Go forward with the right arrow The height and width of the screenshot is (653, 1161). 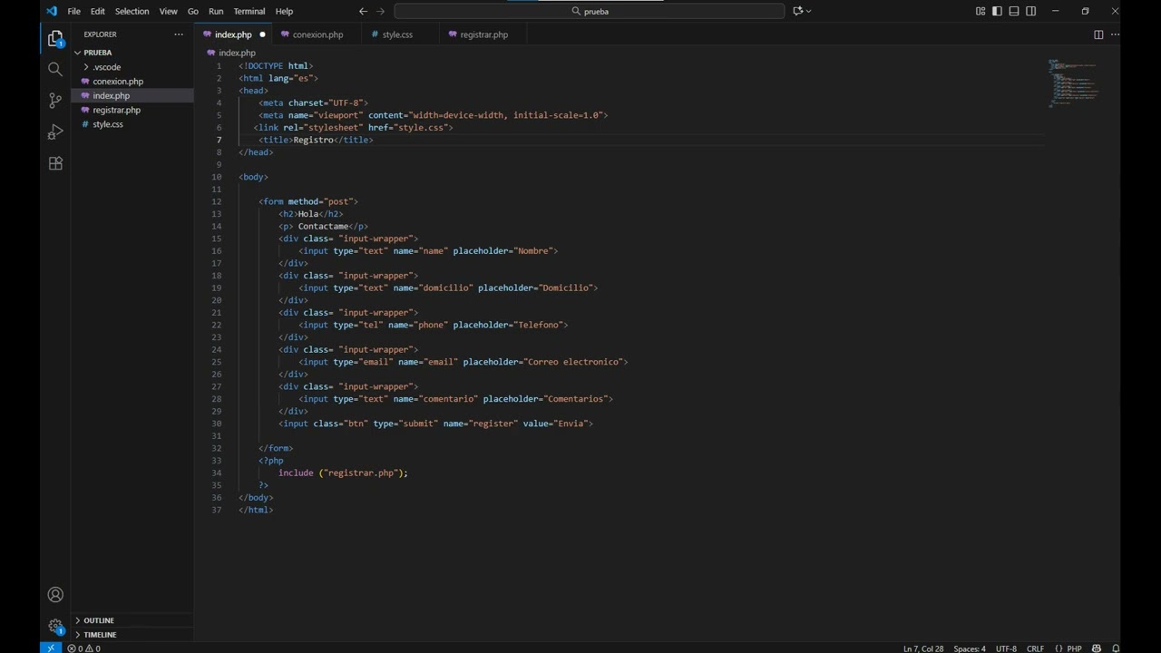[x=380, y=11]
